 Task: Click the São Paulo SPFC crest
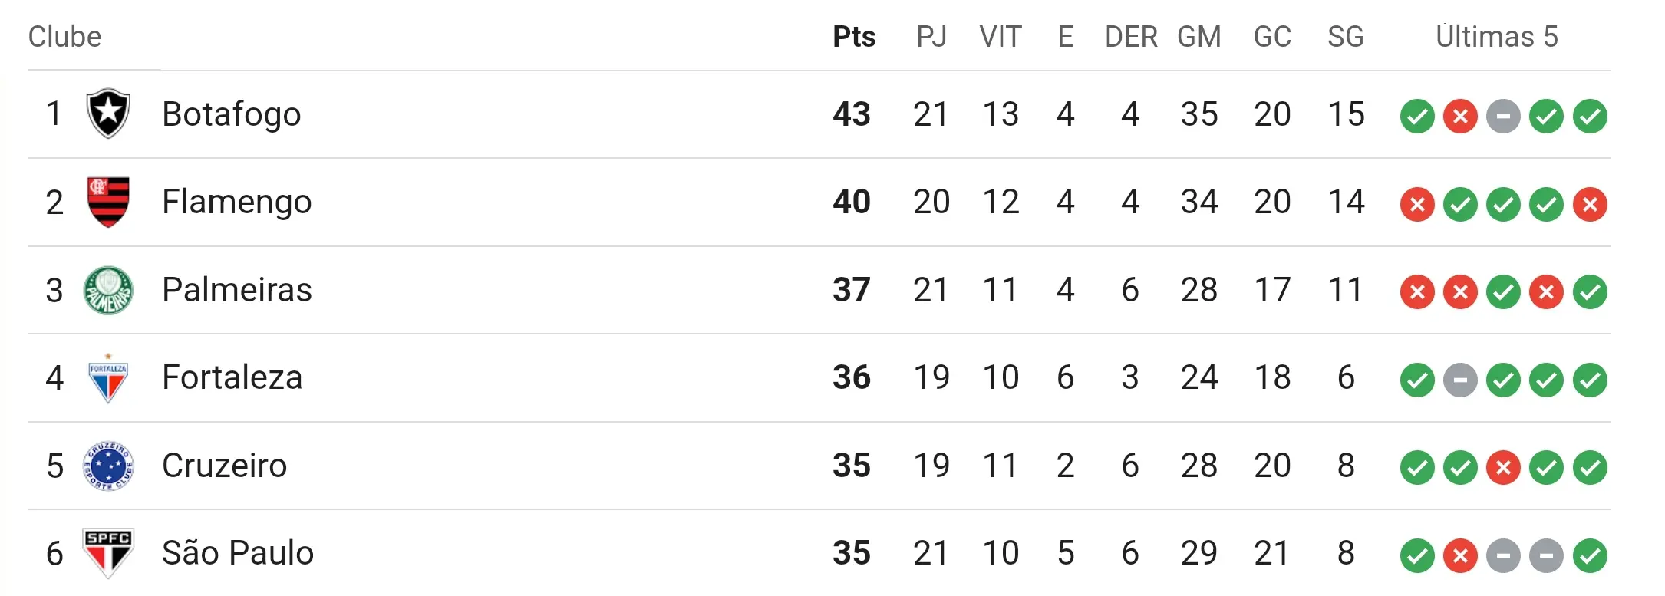(108, 553)
